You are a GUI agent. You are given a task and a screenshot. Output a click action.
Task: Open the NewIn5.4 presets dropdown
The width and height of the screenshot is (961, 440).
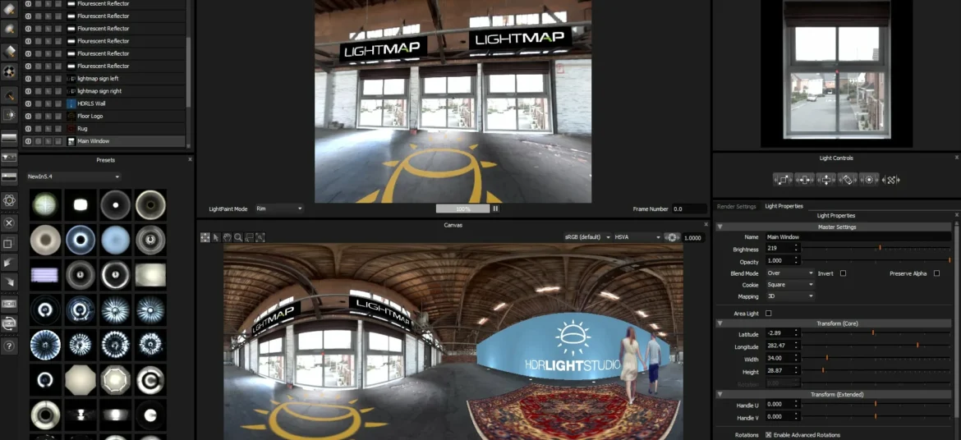tap(73, 176)
